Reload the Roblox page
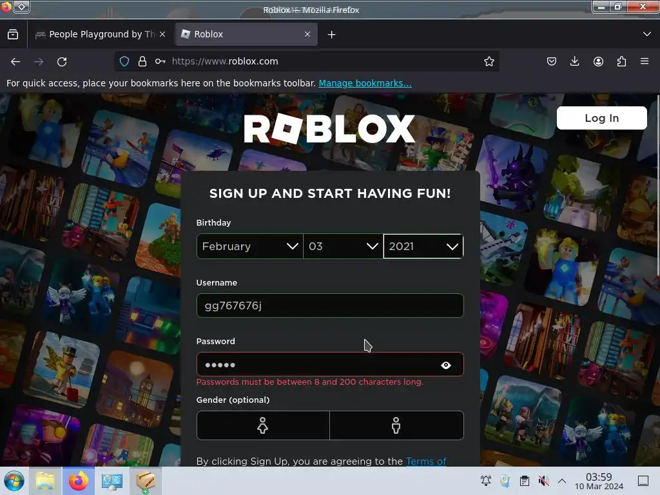660x495 pixels. 62,61
